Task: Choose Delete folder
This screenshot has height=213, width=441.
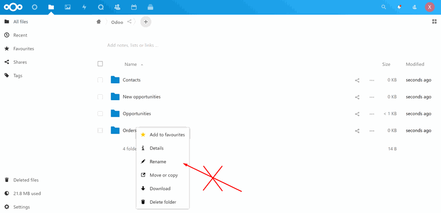Action: coord(163,202)
